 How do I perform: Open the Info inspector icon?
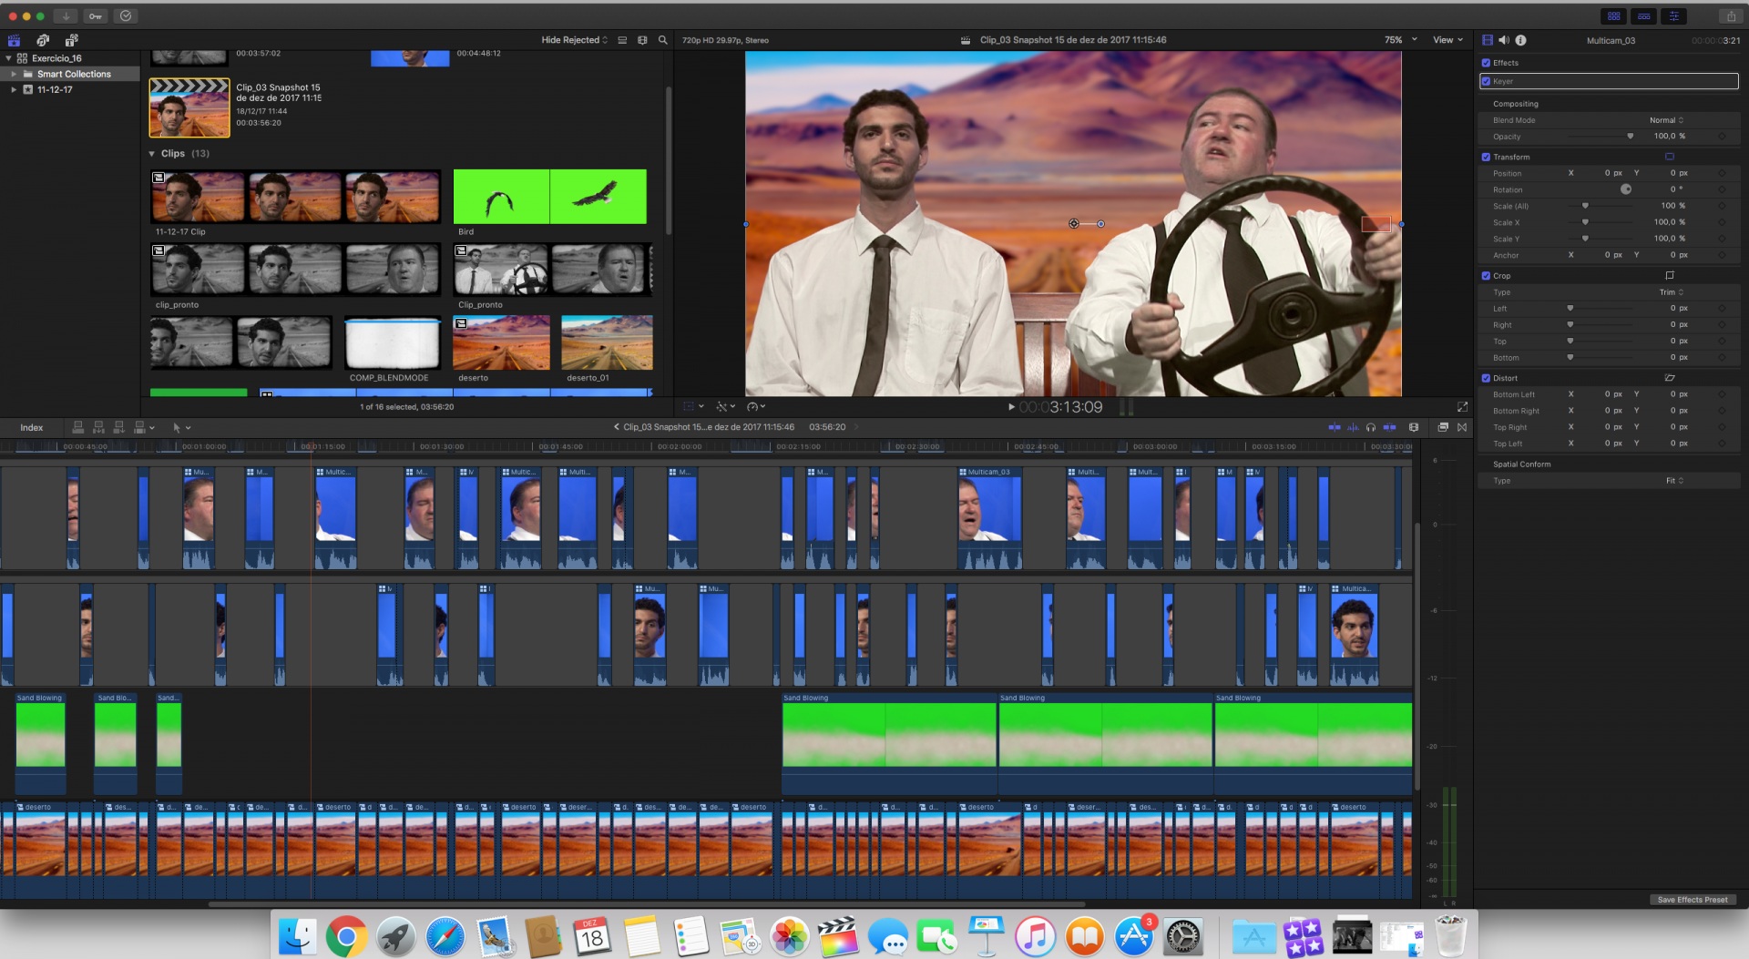click(1520, 40)
